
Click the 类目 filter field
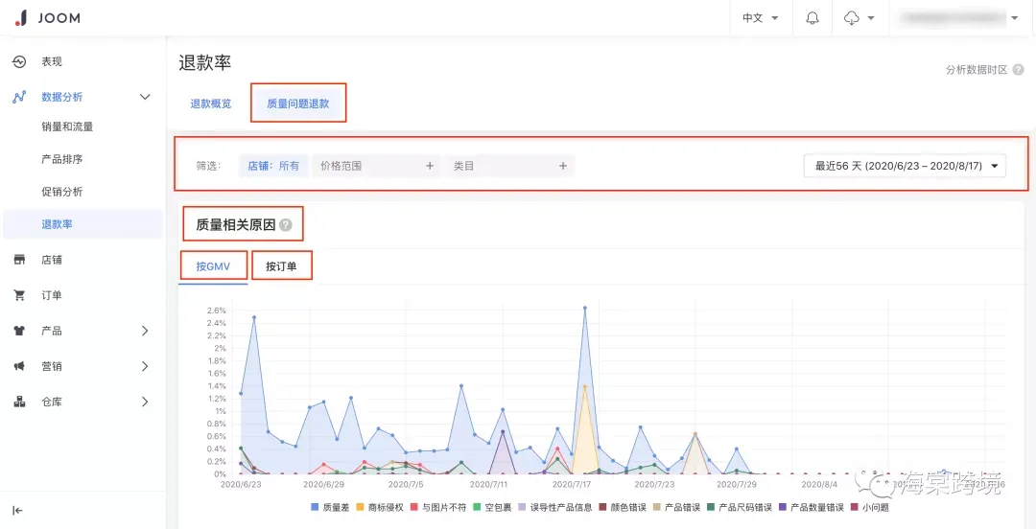510,167
